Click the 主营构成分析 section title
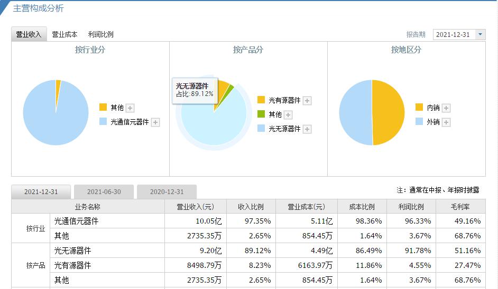This screenshot has width=498, height=289. coord(39,8)
